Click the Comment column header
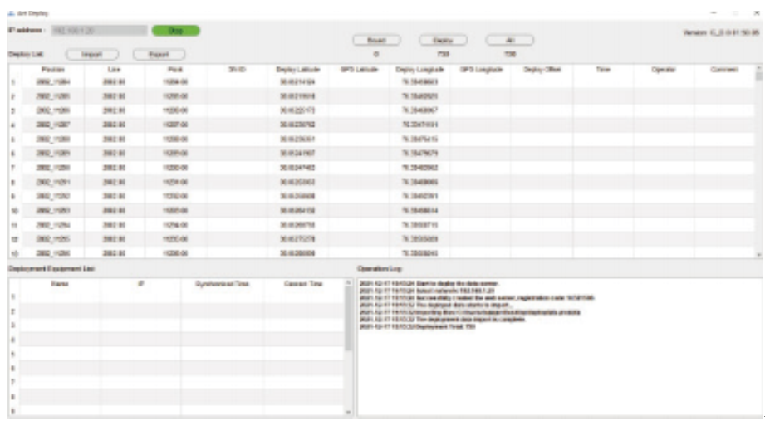Image resolution: width=765 pixels, height=421 pixels. [x=724, y=70]
